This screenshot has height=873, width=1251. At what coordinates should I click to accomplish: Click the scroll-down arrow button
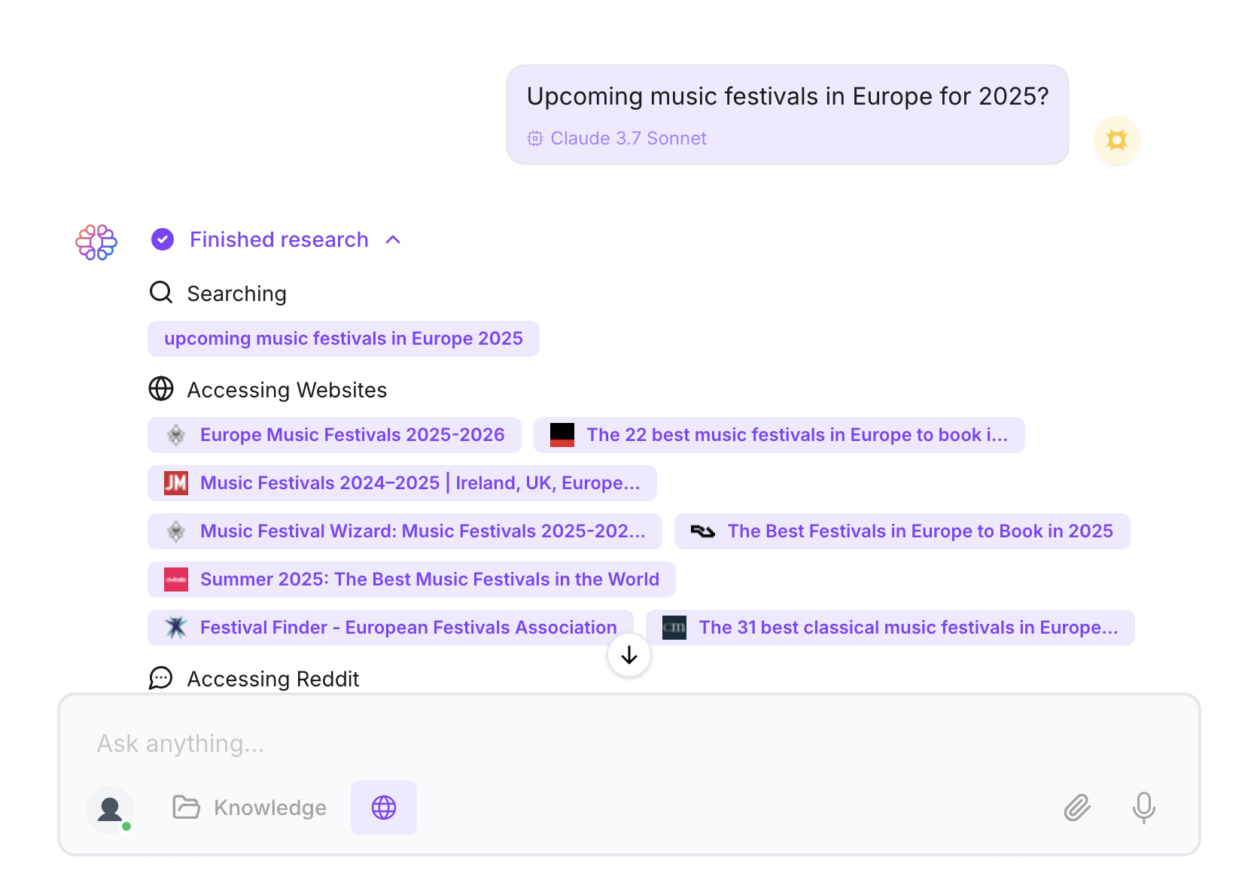pos(629,655)
